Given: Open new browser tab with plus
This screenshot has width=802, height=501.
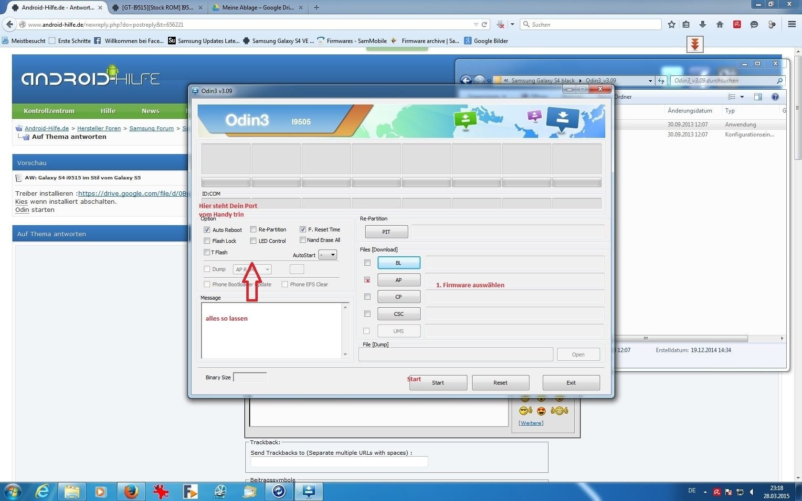Looking at the screenshot, I should pyautogui.click(x=316, y=7).
